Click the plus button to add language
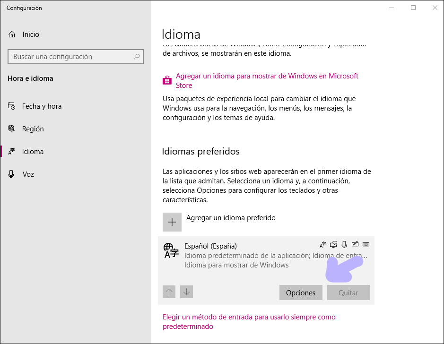Screen dimensions: 444x344 (x=172, y=222)
